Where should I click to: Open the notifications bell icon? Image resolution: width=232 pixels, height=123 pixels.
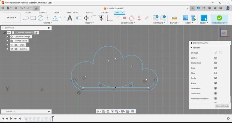[x=215, y=8]
